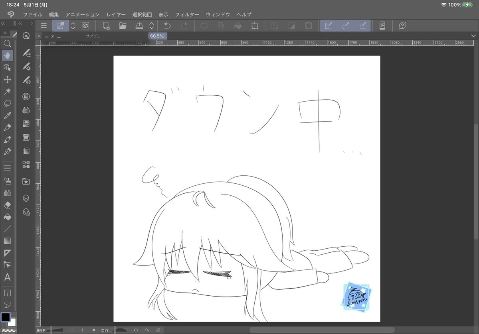Select the Auto Select magic wand tool
The height and width of the screenshot is (334, 479).
click(7, 92)
